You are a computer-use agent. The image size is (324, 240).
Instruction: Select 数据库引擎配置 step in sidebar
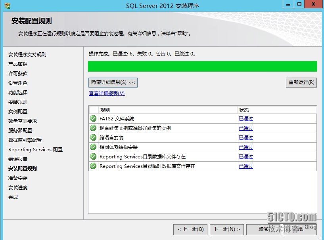click(x=25, y=140)
